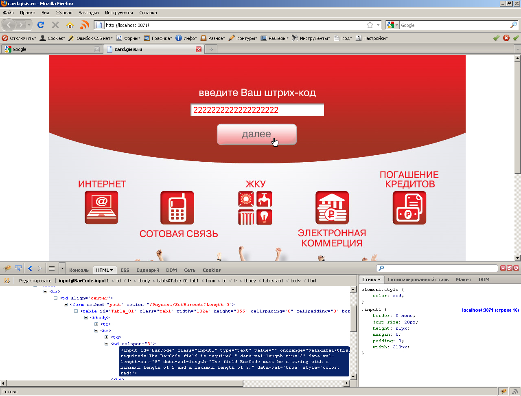
Task: Click the ПОГАШЕНИЕ КРЕДИТОВ money icon
Action: (x=409, y=207)
